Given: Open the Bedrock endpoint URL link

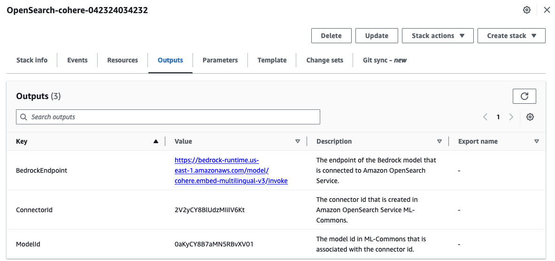Looking at the screenshot, I should coord(231,170).
